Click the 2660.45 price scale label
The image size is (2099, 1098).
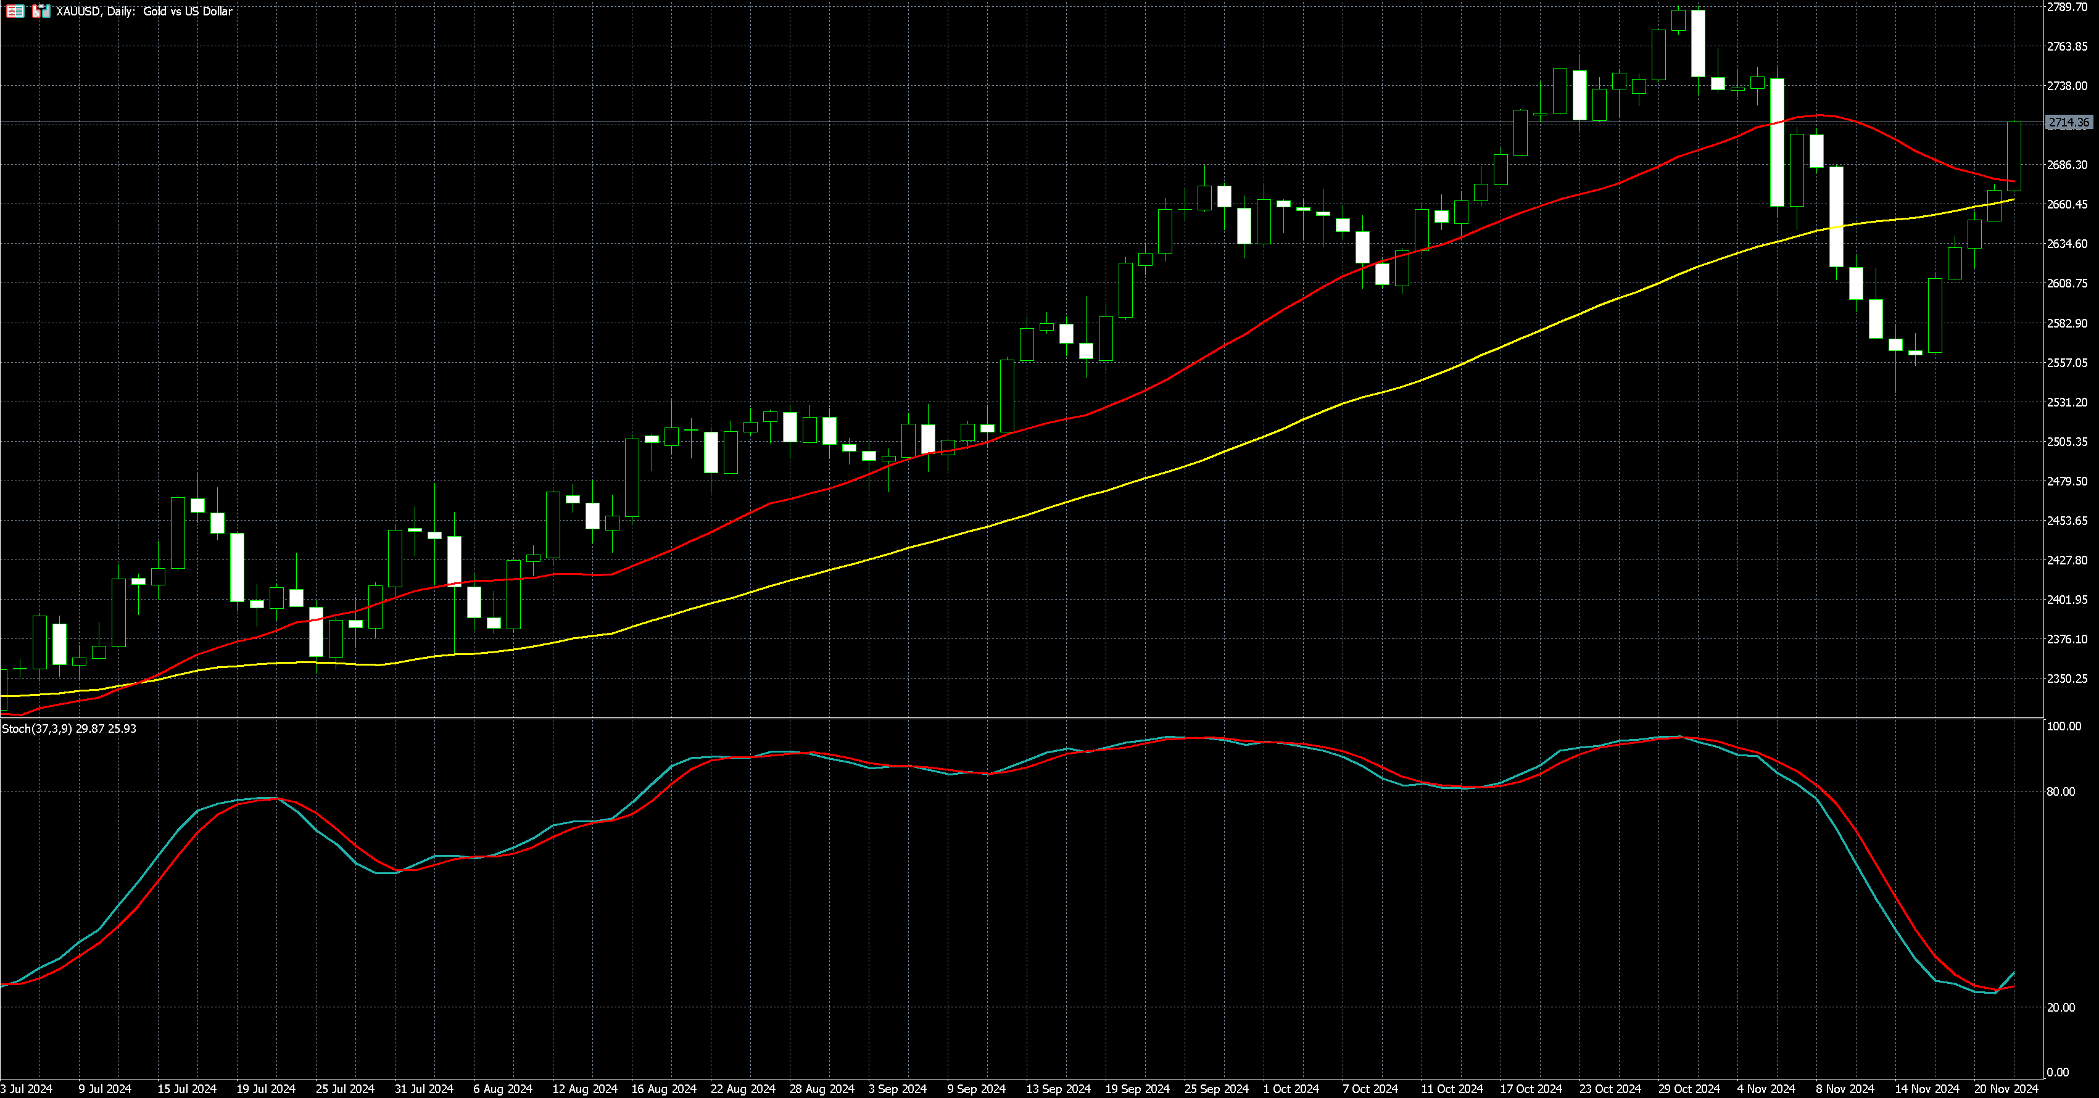pyautogui.click(x=2067, y=204)
